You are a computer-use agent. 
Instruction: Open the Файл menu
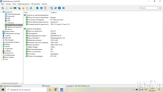click(x=3, y=4)
